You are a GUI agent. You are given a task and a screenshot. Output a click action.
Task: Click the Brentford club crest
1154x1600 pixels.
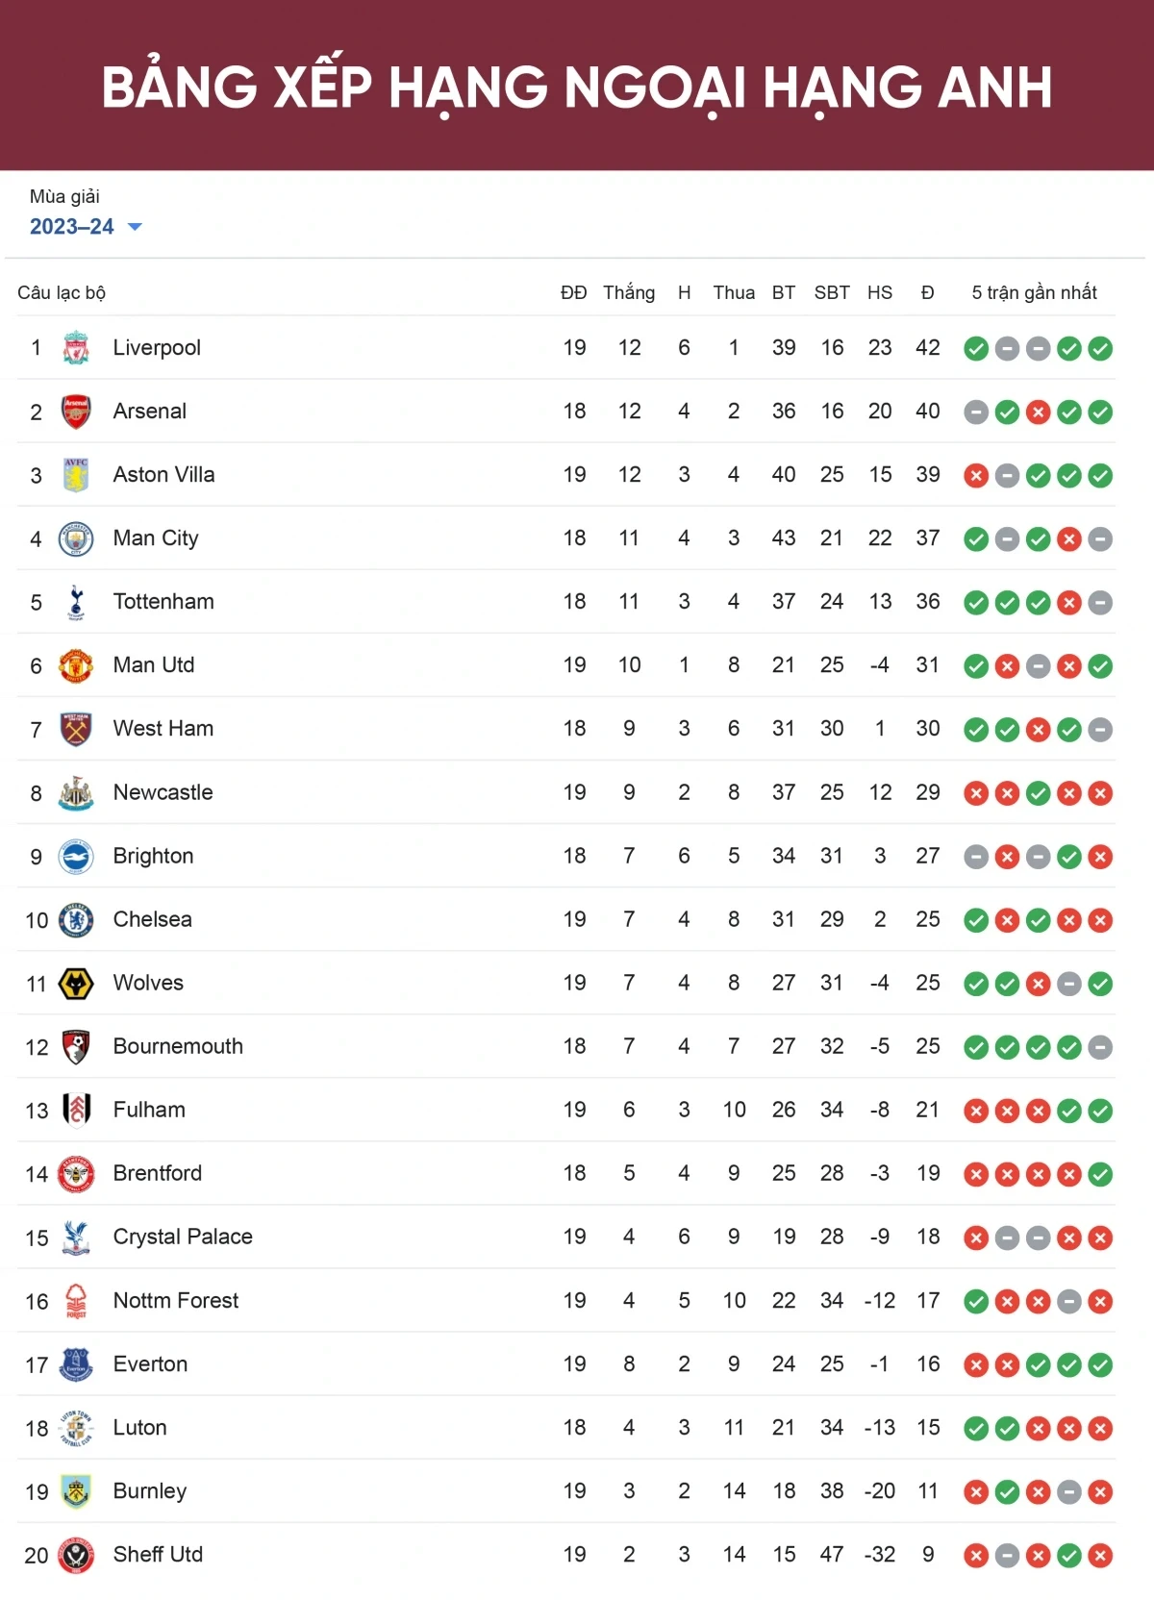76,1174
